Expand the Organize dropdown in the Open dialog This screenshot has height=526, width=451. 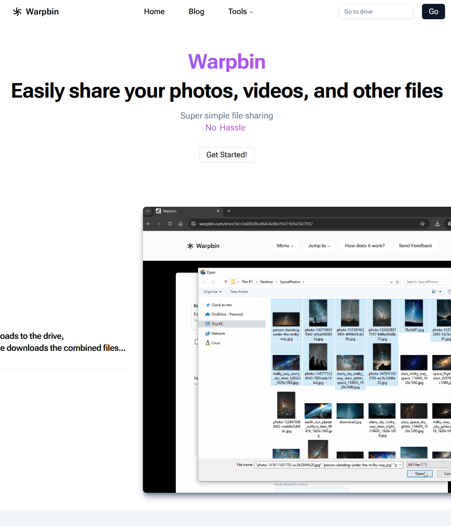[212, 292]
